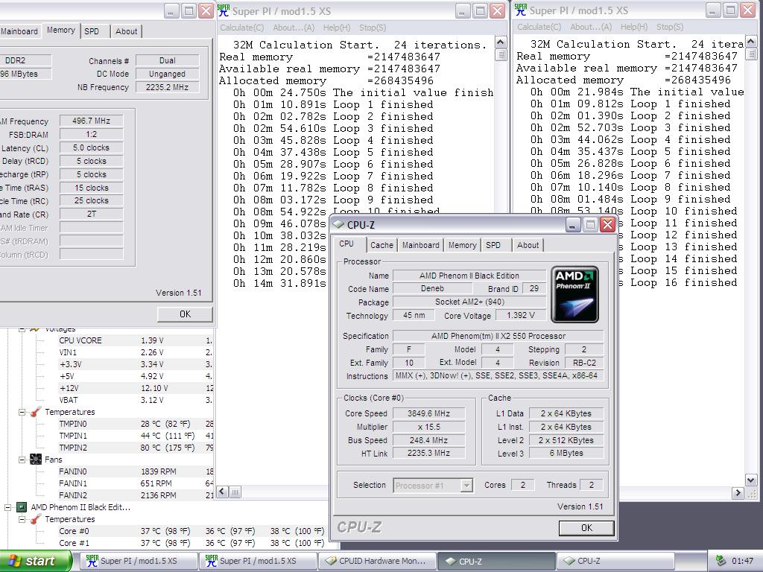Click the scroll up arrow in middle Super PI
Viewport: 763px width, 572px height.
coord(501,42)
